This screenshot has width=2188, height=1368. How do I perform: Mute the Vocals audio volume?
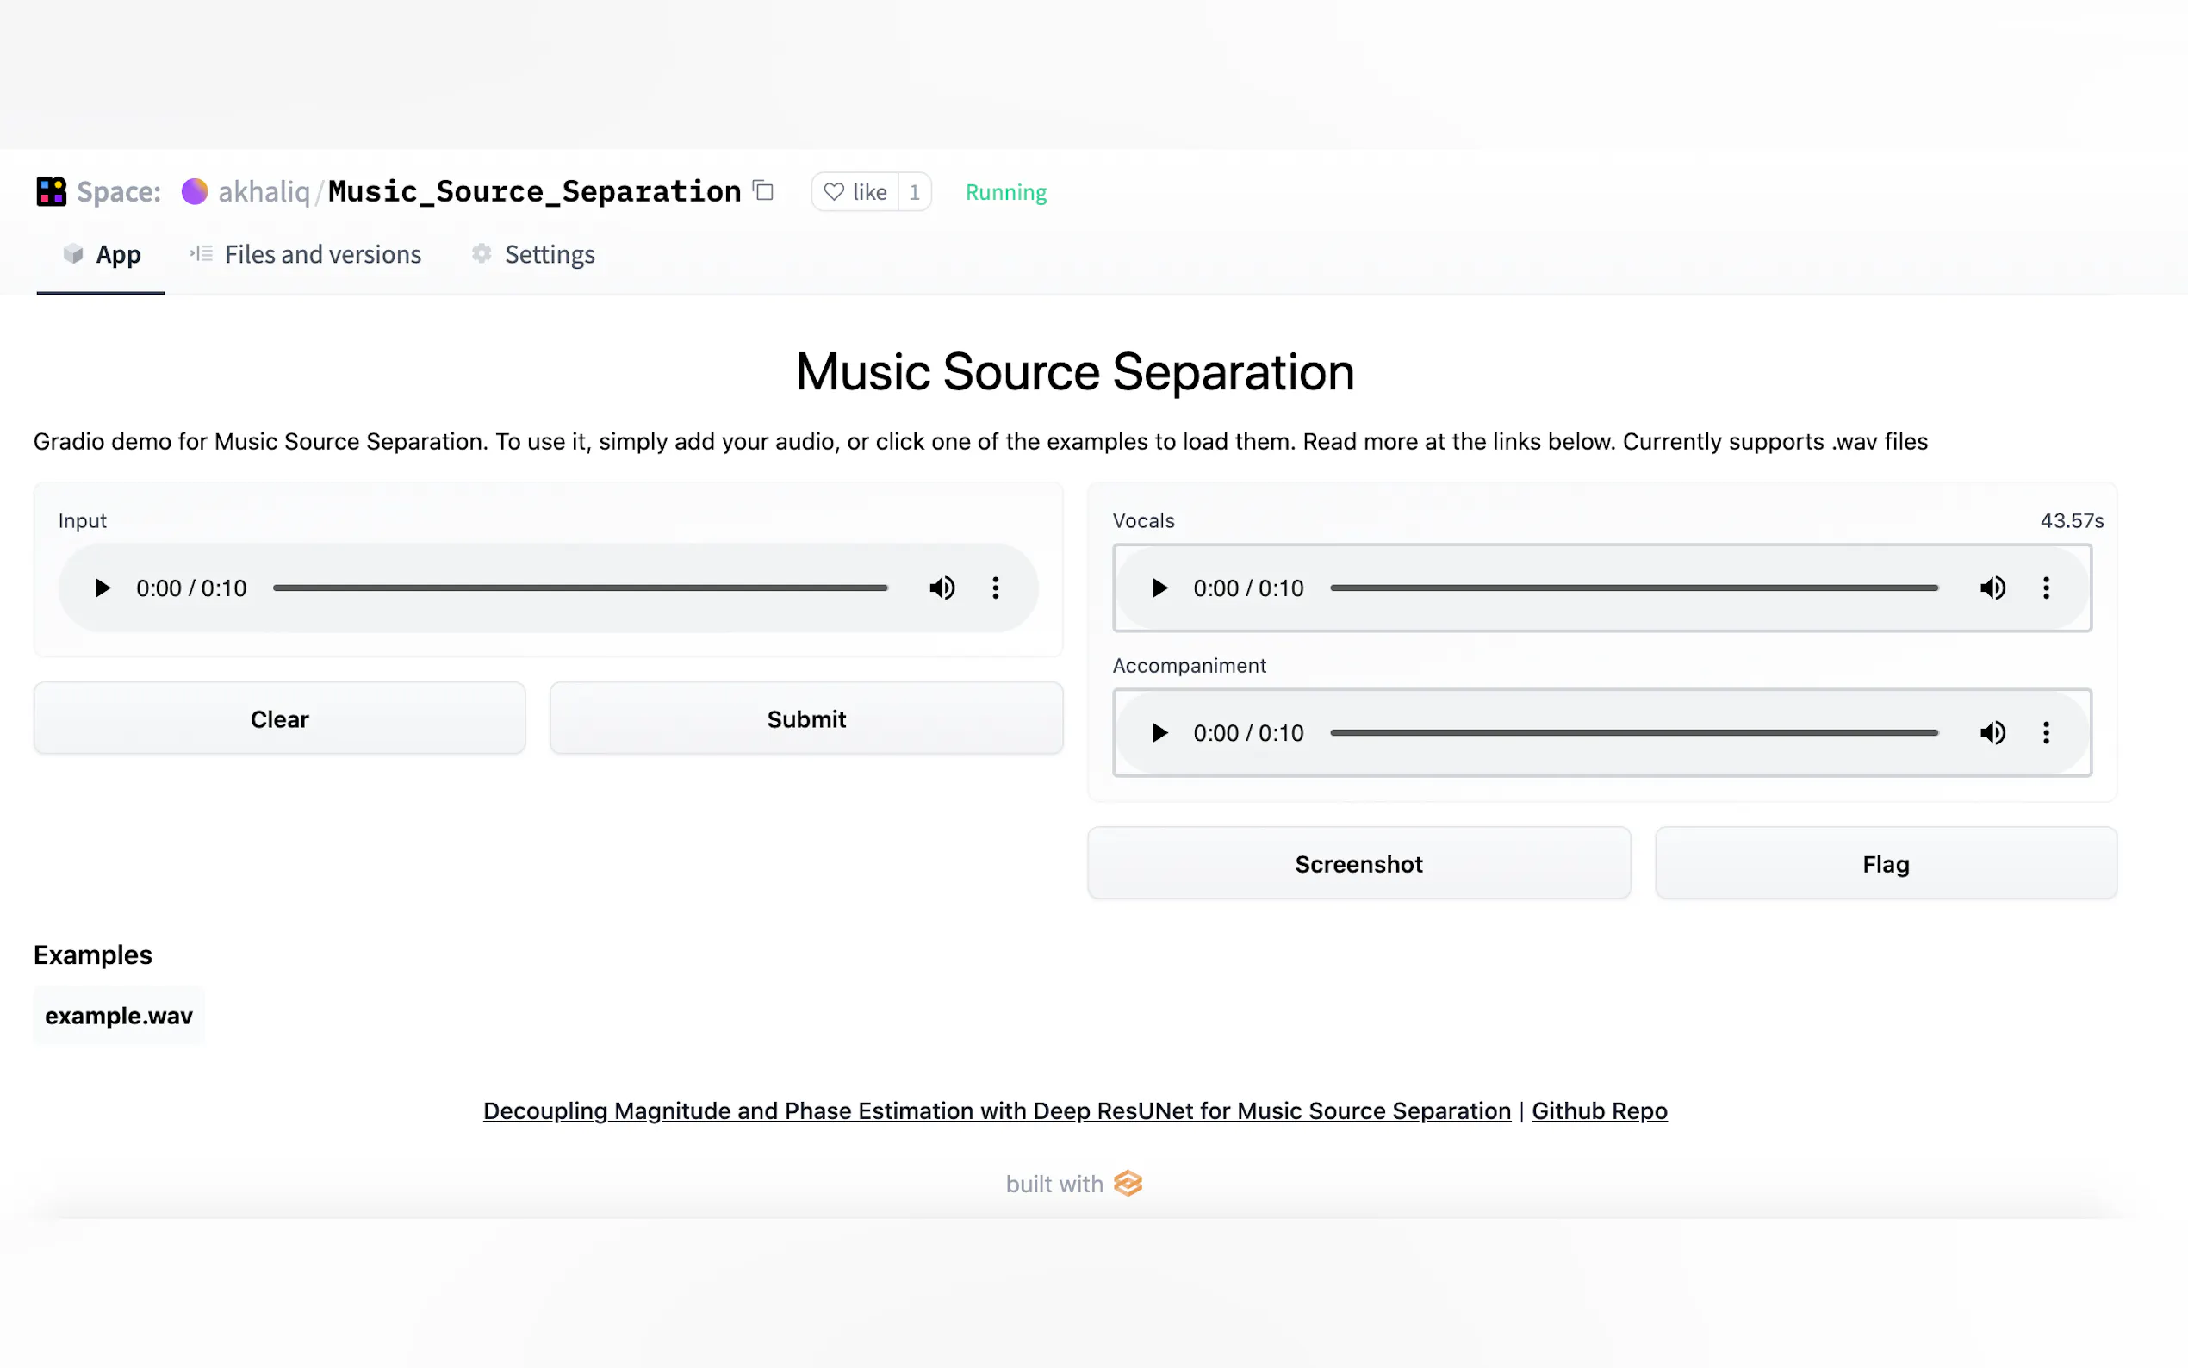[1992, 588]
